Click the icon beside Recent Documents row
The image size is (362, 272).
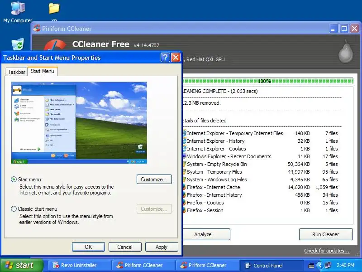click(184, 156)
